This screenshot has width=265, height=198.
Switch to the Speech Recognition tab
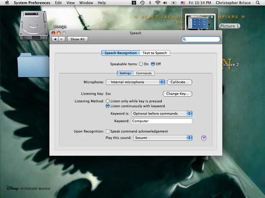pos(121,53)
